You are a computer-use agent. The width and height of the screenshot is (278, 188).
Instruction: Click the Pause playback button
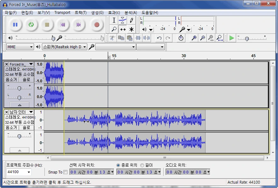coord(15,25)
